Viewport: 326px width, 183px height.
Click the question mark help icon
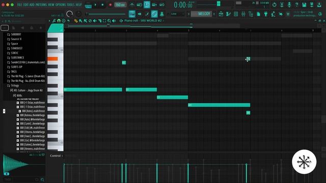(x=296, y=5)
